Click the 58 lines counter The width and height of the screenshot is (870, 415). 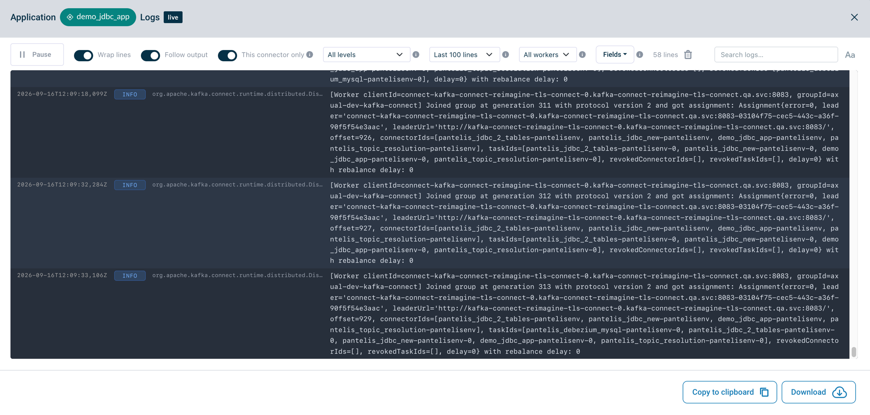click(x=665, y=55)
